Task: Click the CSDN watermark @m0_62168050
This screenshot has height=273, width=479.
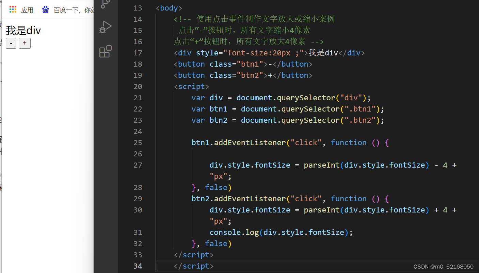Action: pyautogui.click(x=443, y=267)
